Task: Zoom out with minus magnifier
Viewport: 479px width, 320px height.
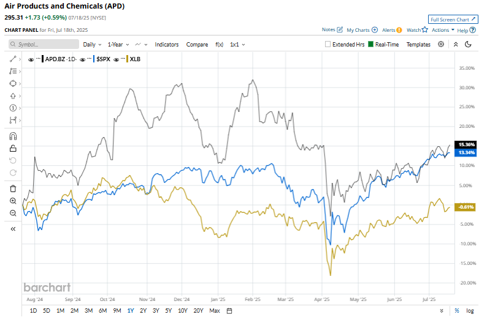Action: coord(13,213)
